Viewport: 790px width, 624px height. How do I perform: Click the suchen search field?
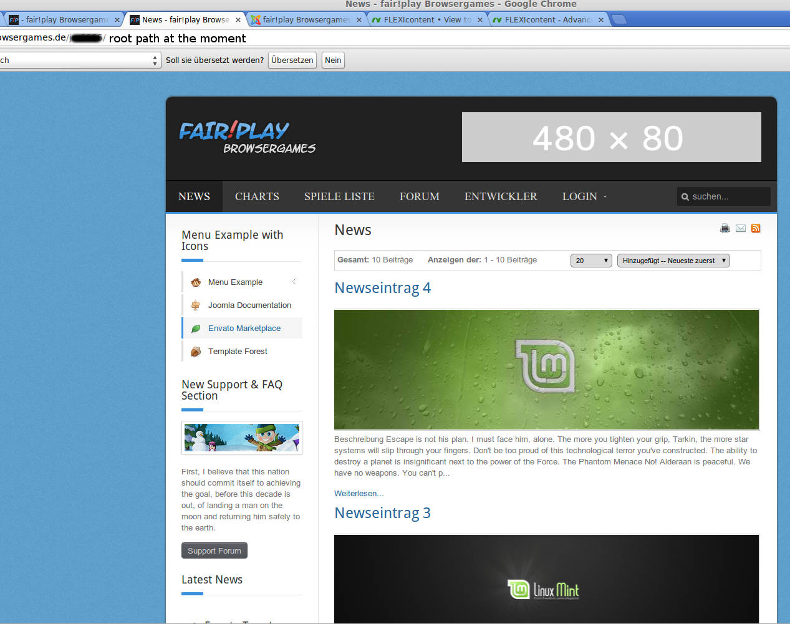pos(724,196)
